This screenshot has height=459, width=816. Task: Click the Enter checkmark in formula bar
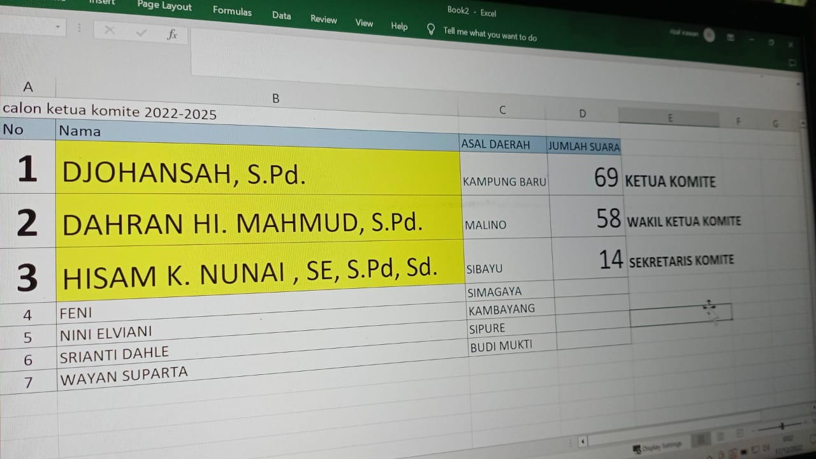pyautogui.click(x=142, y=33)
